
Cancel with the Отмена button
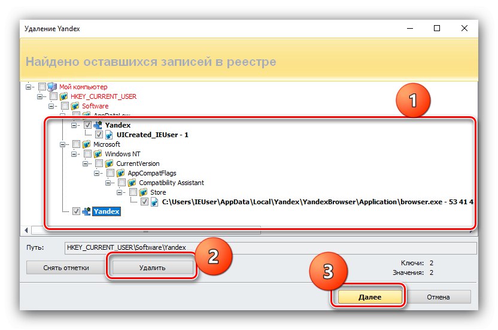pyautogui.click(x=438, y=297)
